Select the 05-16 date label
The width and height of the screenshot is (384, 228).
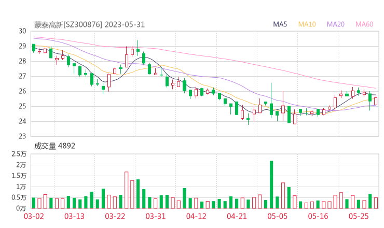(318, 216)
